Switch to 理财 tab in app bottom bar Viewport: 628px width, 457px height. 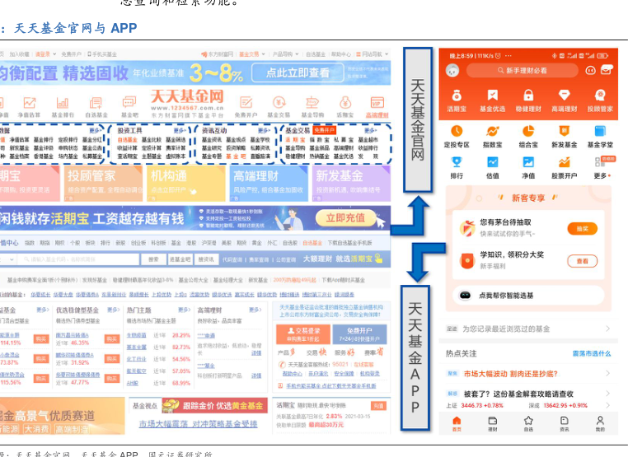(x=492, y=424)
